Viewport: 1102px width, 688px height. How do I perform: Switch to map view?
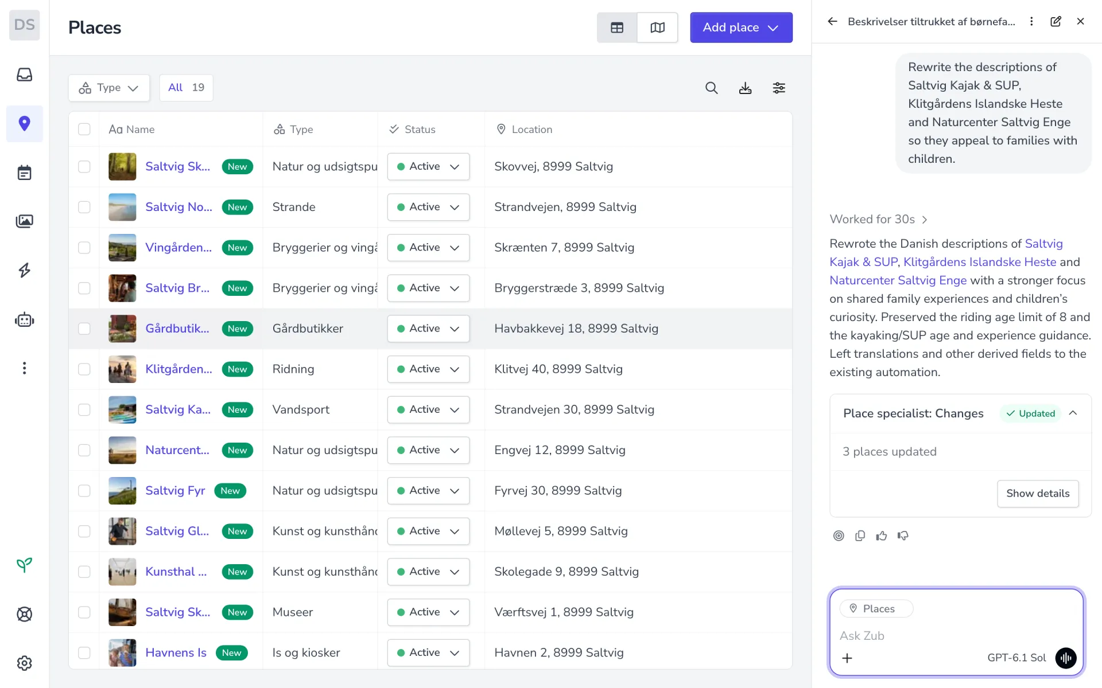[658, 28]
